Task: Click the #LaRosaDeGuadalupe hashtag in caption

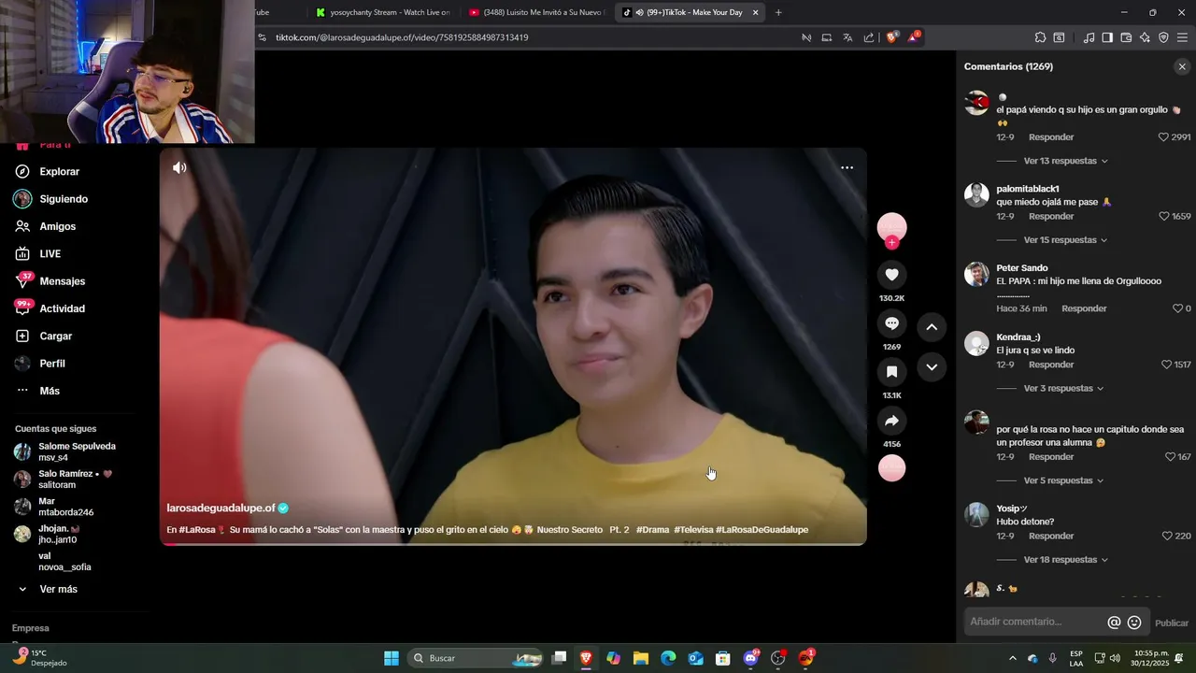Action: (762, 530)
